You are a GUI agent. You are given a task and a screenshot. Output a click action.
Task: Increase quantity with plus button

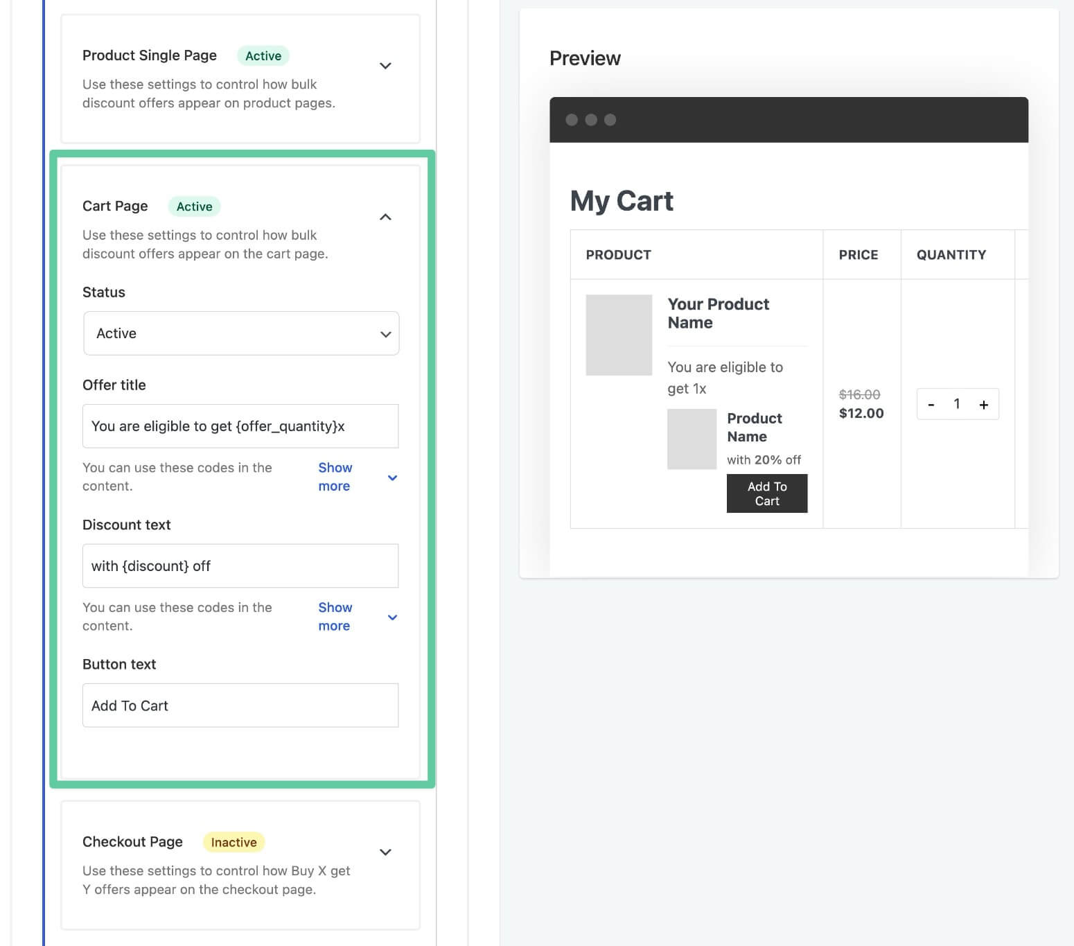[x=983, y=405]
